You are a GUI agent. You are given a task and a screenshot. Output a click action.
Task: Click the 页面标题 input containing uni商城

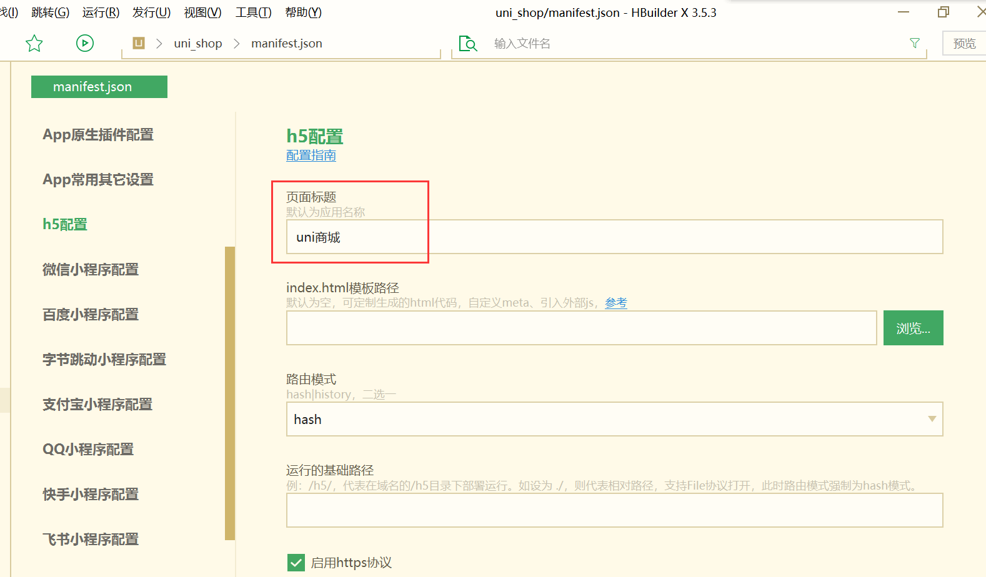(x=614, y=237)
